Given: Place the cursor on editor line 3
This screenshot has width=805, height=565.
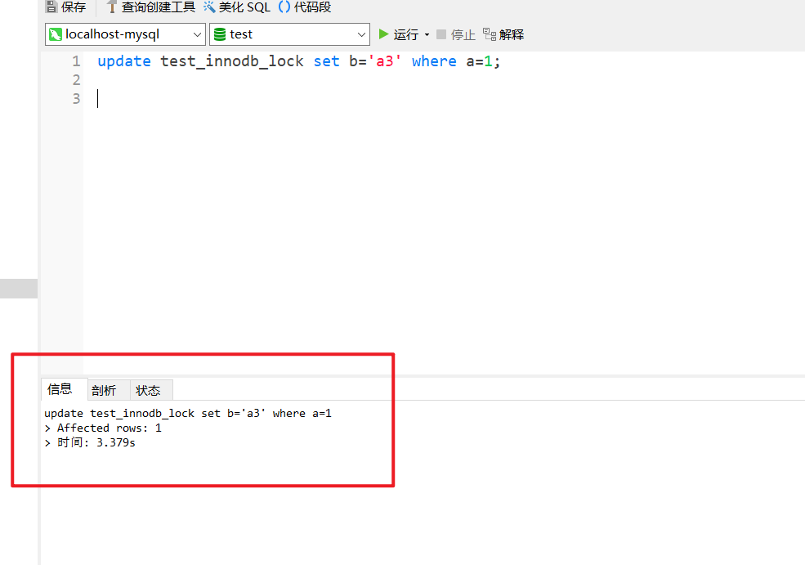Looking at the screenshot, I should pos(444,99).
